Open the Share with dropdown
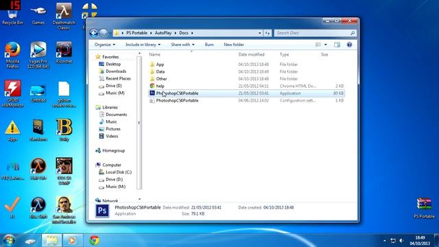439x247 pixels. pyautogui.click(x=182, y=45)
